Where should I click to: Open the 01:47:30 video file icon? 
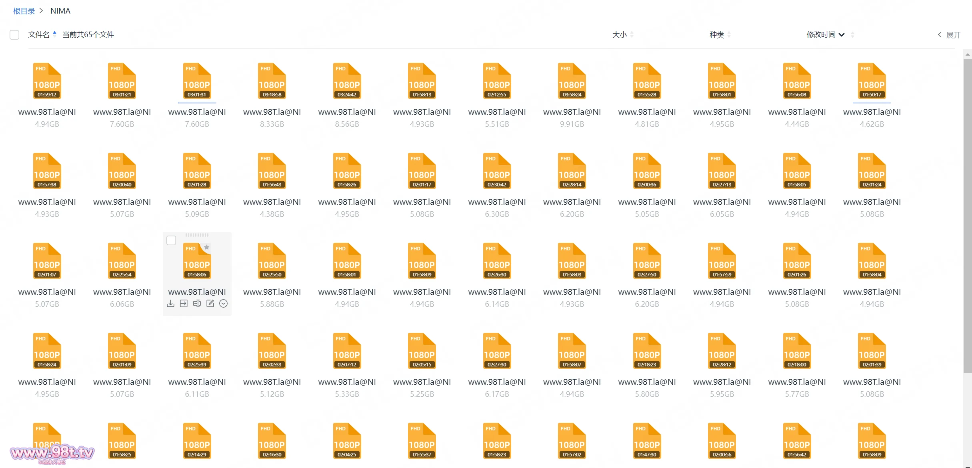point(647,441)
